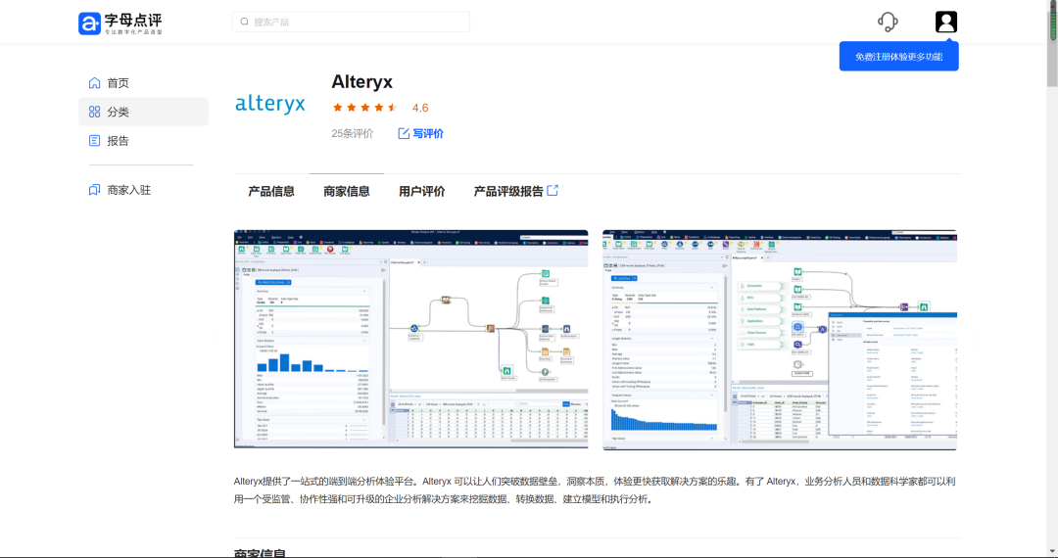Open 报告 in sidebar
Screen dimensions: 1058x558
pyautogui.click(x=143, y=141)
